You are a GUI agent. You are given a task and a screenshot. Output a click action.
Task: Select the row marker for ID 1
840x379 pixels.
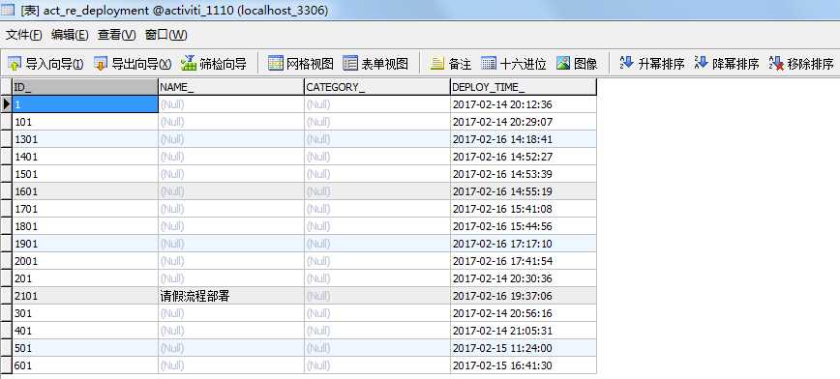[6, 104]
